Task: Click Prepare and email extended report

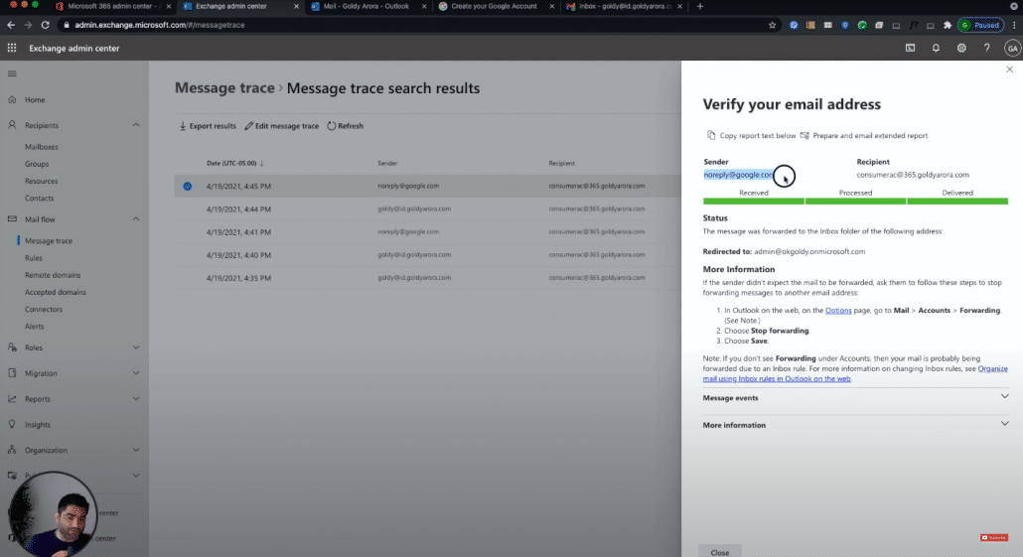Action: pos(864,136)
